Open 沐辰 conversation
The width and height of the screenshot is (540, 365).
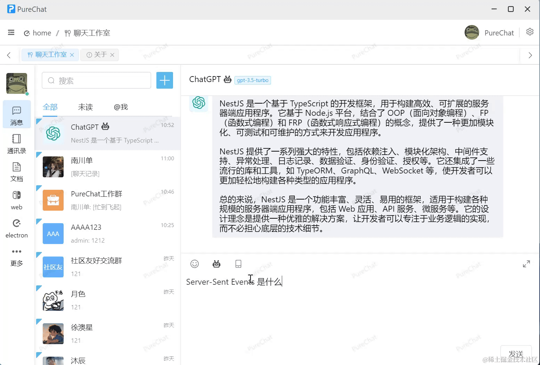pyautogui.click(x=108, y=358)
